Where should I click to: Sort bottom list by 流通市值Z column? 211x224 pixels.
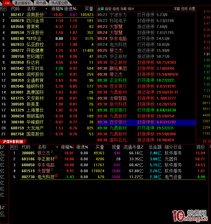pyautogui.click(x=133, y=147)
